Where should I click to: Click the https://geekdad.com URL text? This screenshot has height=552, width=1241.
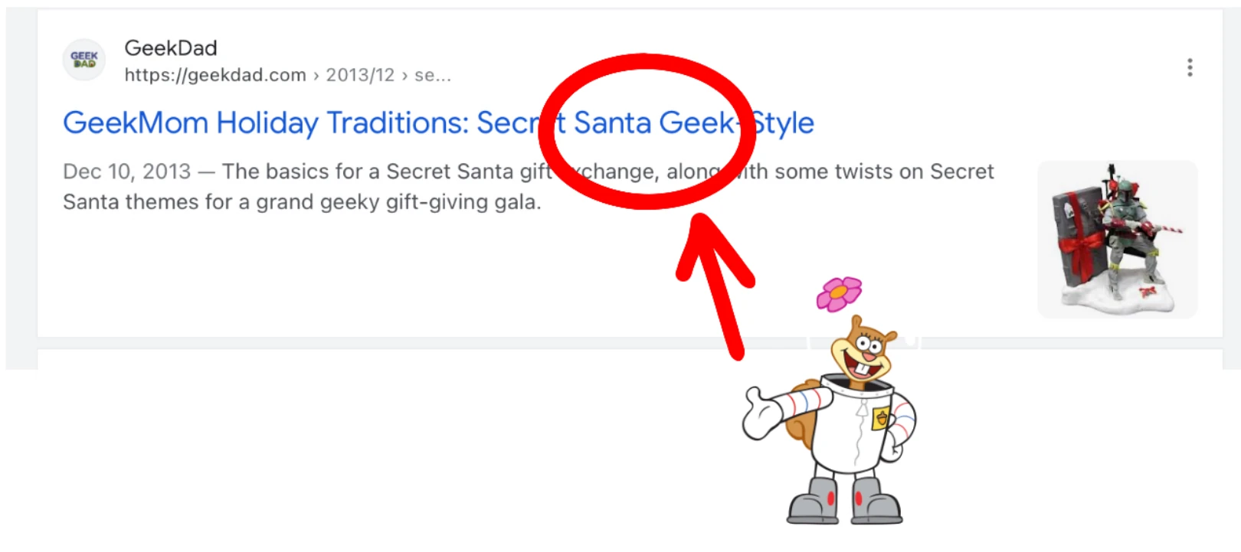point(215,75)
